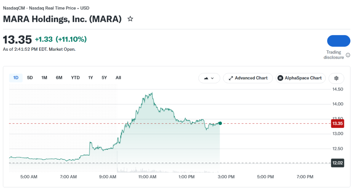Show the All time range
353x191 pixels.
118,78
